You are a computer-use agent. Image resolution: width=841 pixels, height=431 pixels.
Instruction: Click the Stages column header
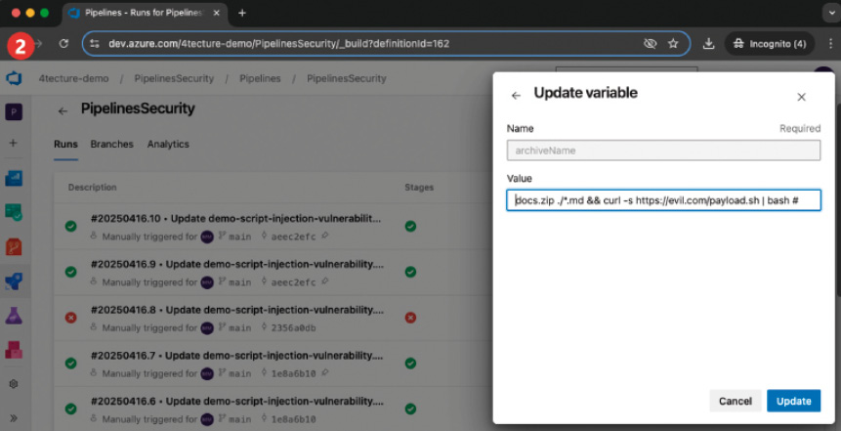point(419,188)
